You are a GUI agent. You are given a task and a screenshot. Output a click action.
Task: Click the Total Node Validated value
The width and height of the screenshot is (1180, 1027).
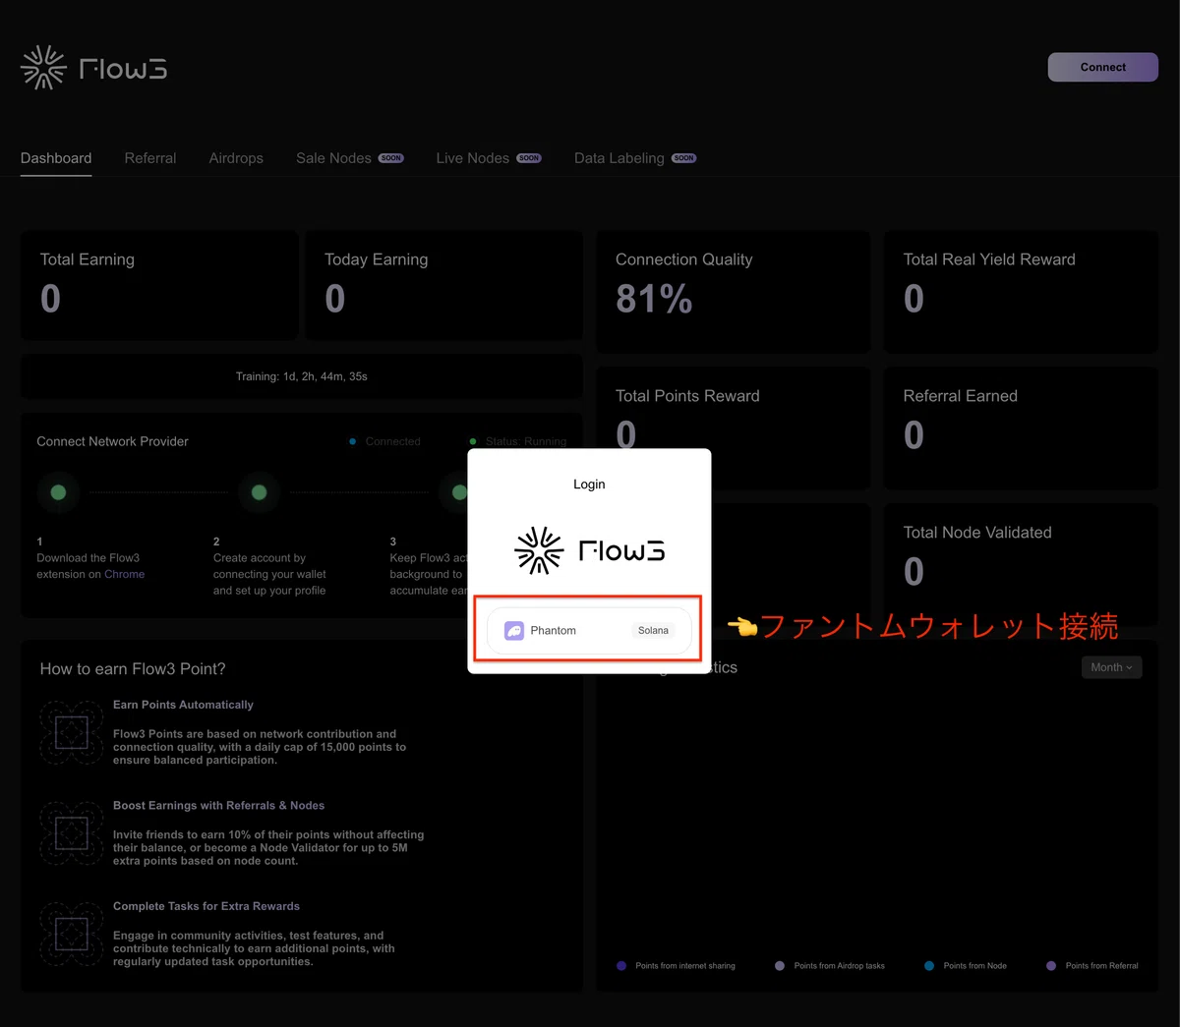coord(914,572)
